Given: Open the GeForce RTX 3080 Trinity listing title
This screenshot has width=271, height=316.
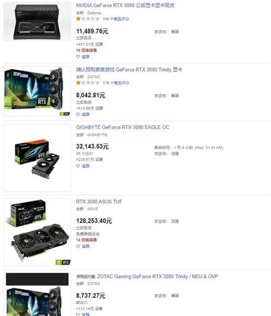Looking at the screenshot, I should point(129,70).
